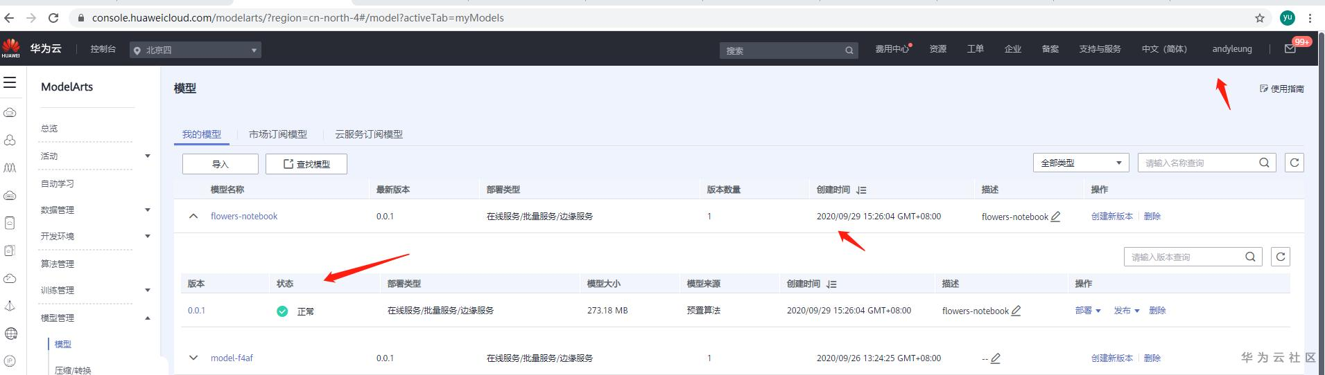Open the 中文 (简体) language menu
This screenshot has width=1325, height=375.
(1164, 49)
